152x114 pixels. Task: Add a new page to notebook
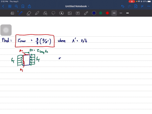136,6
